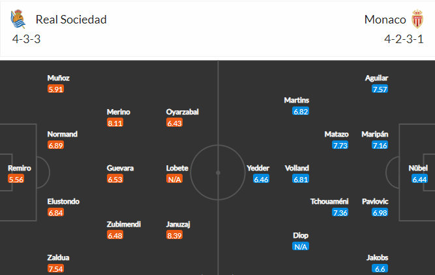Select Matazo's 7.73 rating badge
This screenshot has width=435, height=275.
[340, 145]
